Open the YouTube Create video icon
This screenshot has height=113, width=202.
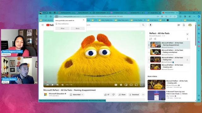[179, 25]
